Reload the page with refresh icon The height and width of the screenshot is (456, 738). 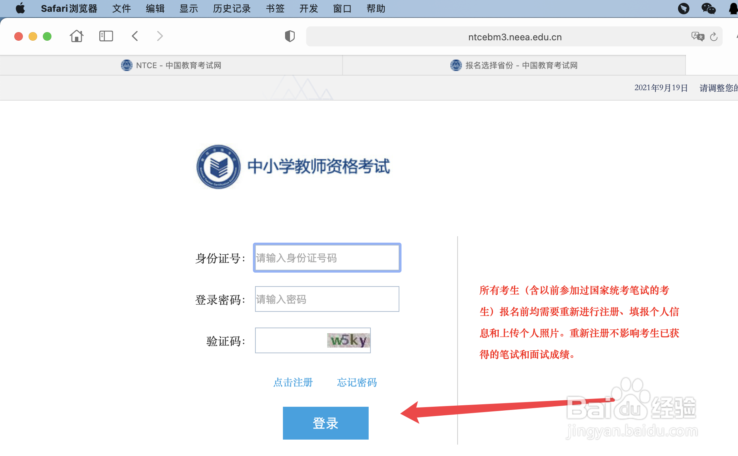point(714,37)
